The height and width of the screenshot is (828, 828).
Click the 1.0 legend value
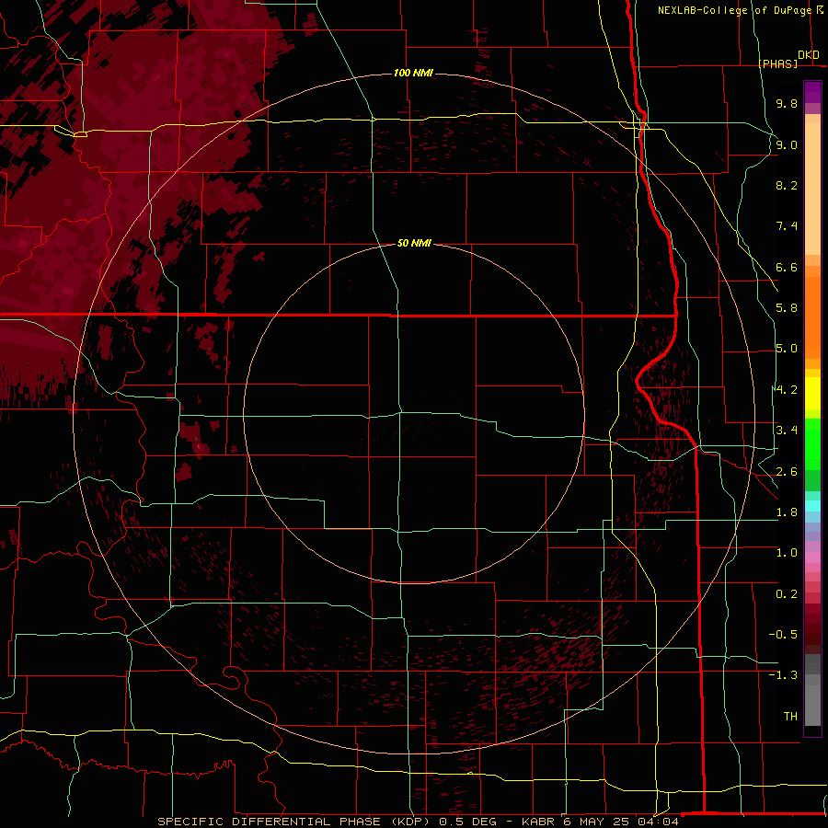click(x=787, y=553)
